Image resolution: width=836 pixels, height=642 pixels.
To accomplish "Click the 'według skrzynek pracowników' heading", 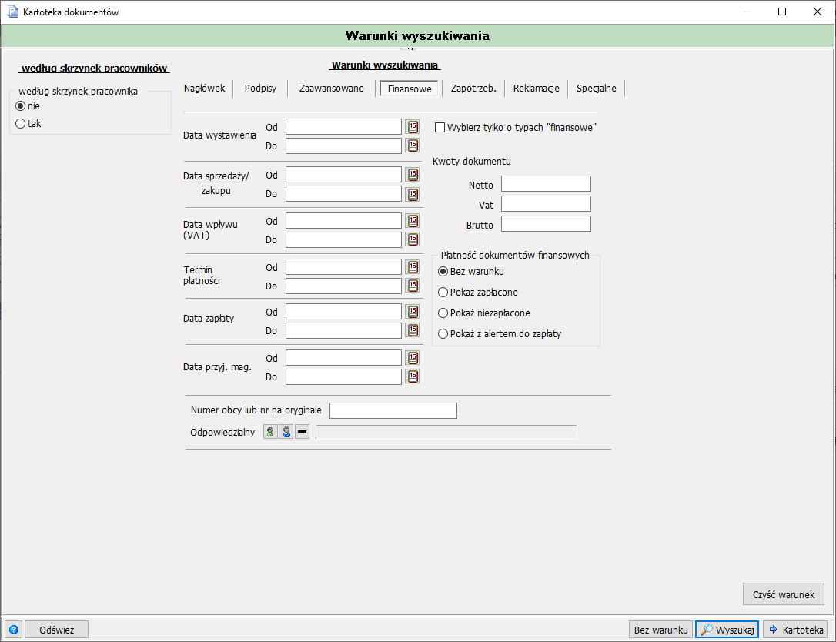I will 95,69.
